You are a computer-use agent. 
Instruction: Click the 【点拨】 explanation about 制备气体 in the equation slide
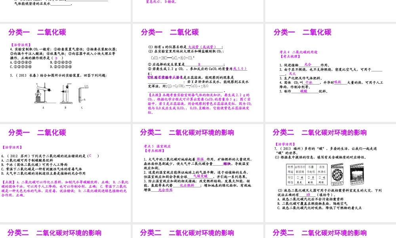point(200,104)
